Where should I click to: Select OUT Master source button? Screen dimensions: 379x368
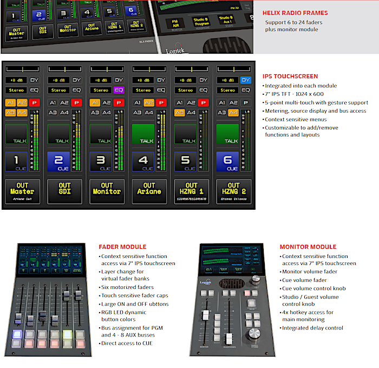[23, 192]
